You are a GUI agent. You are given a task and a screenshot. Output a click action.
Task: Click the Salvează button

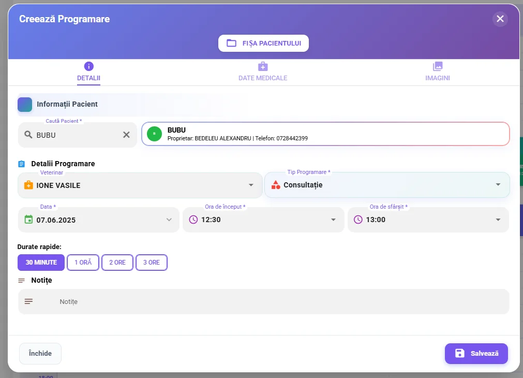point(475,353)
